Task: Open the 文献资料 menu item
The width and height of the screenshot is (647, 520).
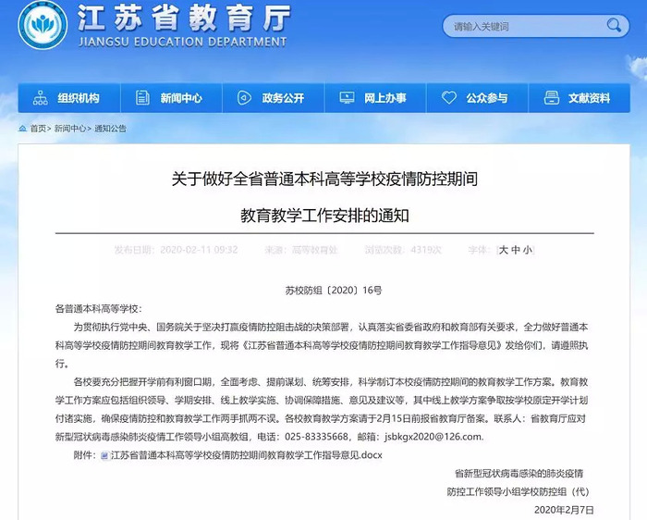Action: [580, 98]
